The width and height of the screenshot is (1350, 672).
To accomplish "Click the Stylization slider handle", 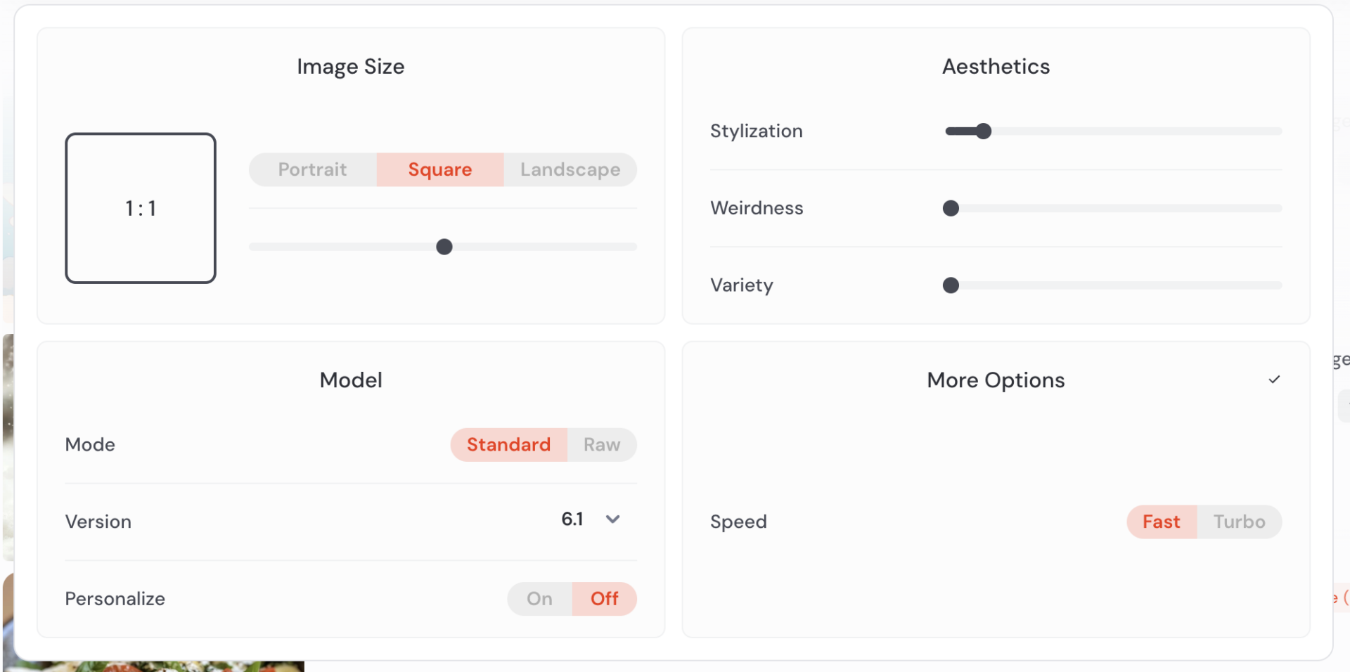I will (984, 131).
